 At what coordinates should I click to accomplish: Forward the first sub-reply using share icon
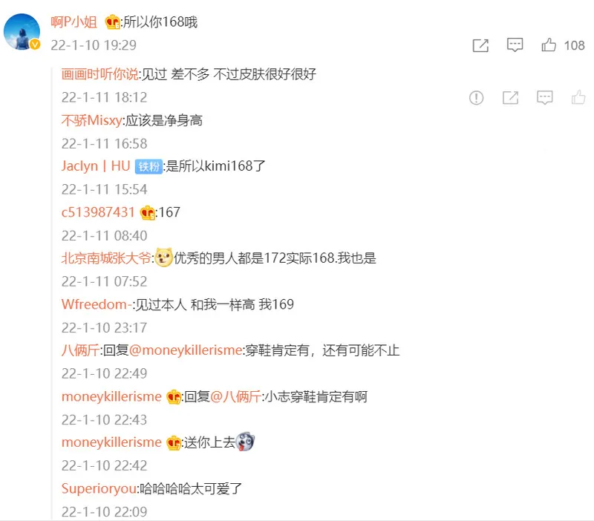tap(510, 98)
